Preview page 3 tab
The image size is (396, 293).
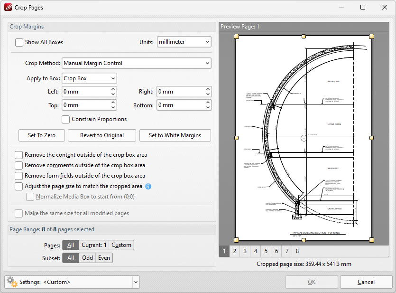(x=245, y=251)
